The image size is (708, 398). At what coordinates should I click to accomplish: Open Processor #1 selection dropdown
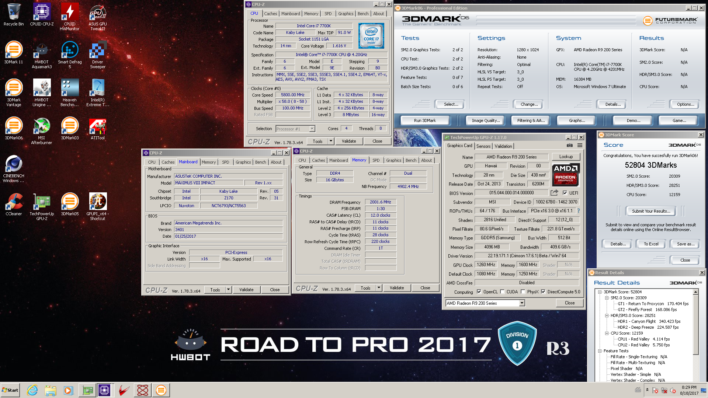click(x=312, y=129)
